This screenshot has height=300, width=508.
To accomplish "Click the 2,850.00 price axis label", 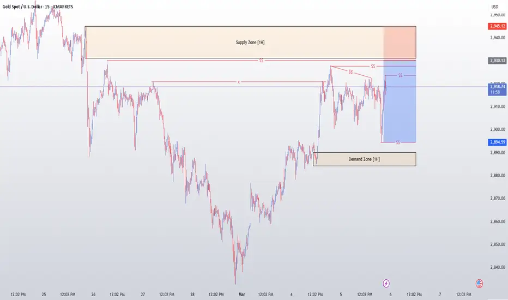I will pos(498,244).
